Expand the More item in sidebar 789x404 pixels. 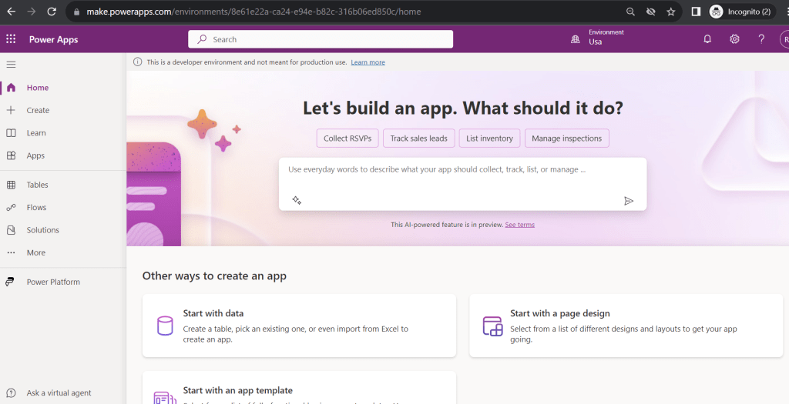tap(35, 252)
